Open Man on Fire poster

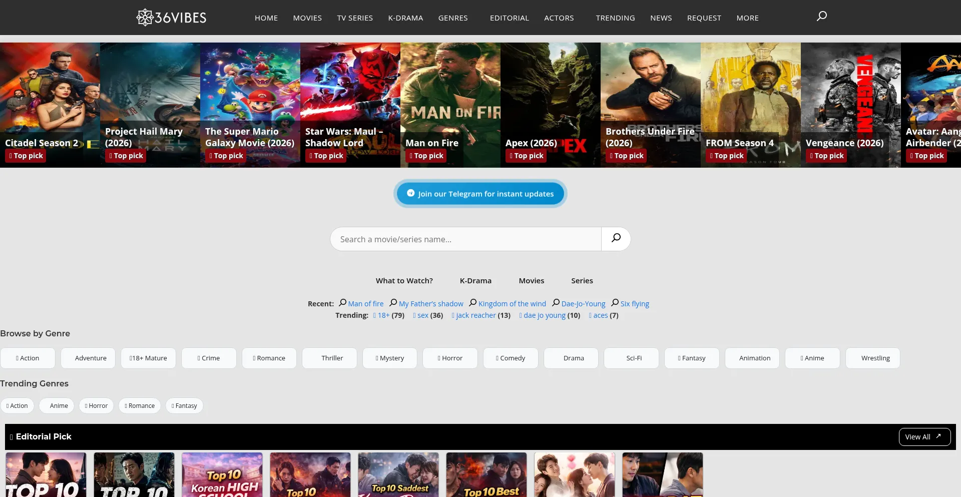450,105
